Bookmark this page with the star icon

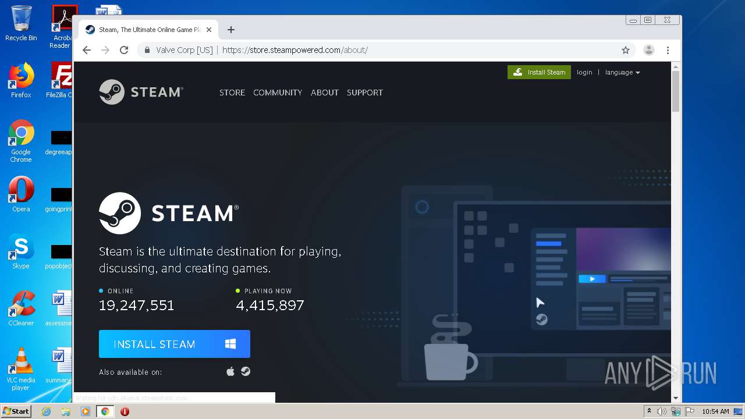click(x=626, y=50)
